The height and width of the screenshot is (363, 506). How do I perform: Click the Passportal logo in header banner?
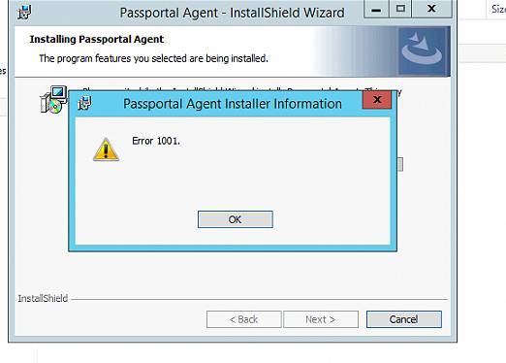[422, 51]
